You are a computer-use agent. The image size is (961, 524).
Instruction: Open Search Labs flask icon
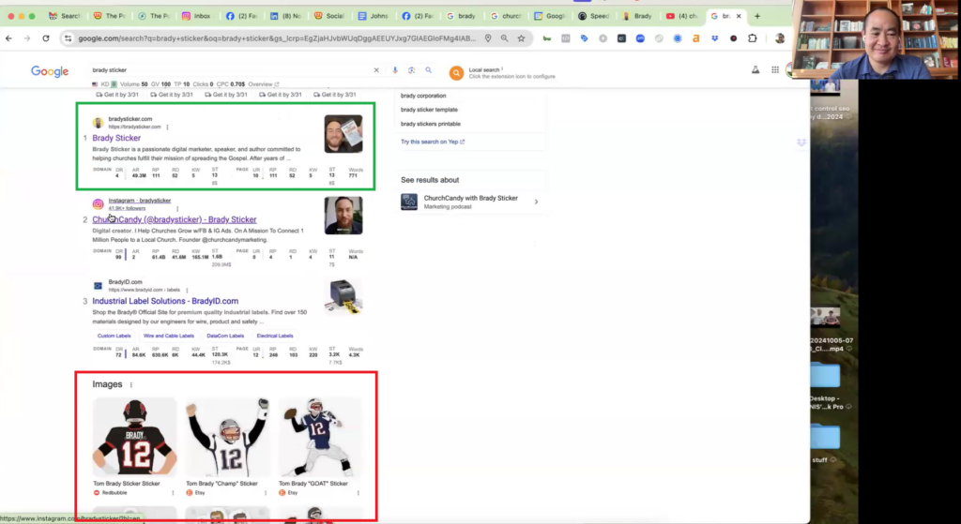755,70
